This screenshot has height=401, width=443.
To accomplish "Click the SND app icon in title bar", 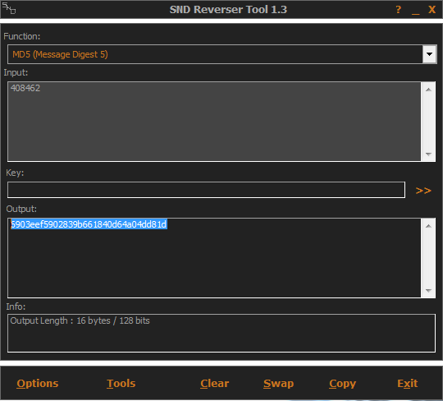I will [9, 8].
